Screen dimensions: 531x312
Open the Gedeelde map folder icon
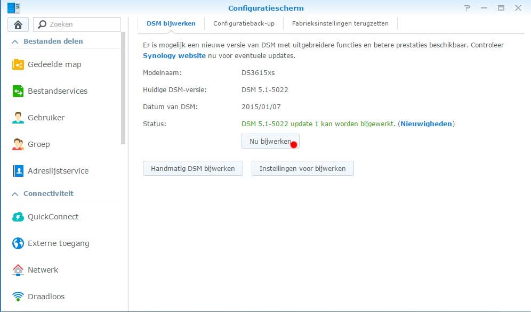18,64
